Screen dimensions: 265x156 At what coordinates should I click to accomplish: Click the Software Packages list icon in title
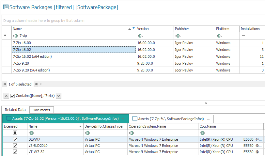6,7
